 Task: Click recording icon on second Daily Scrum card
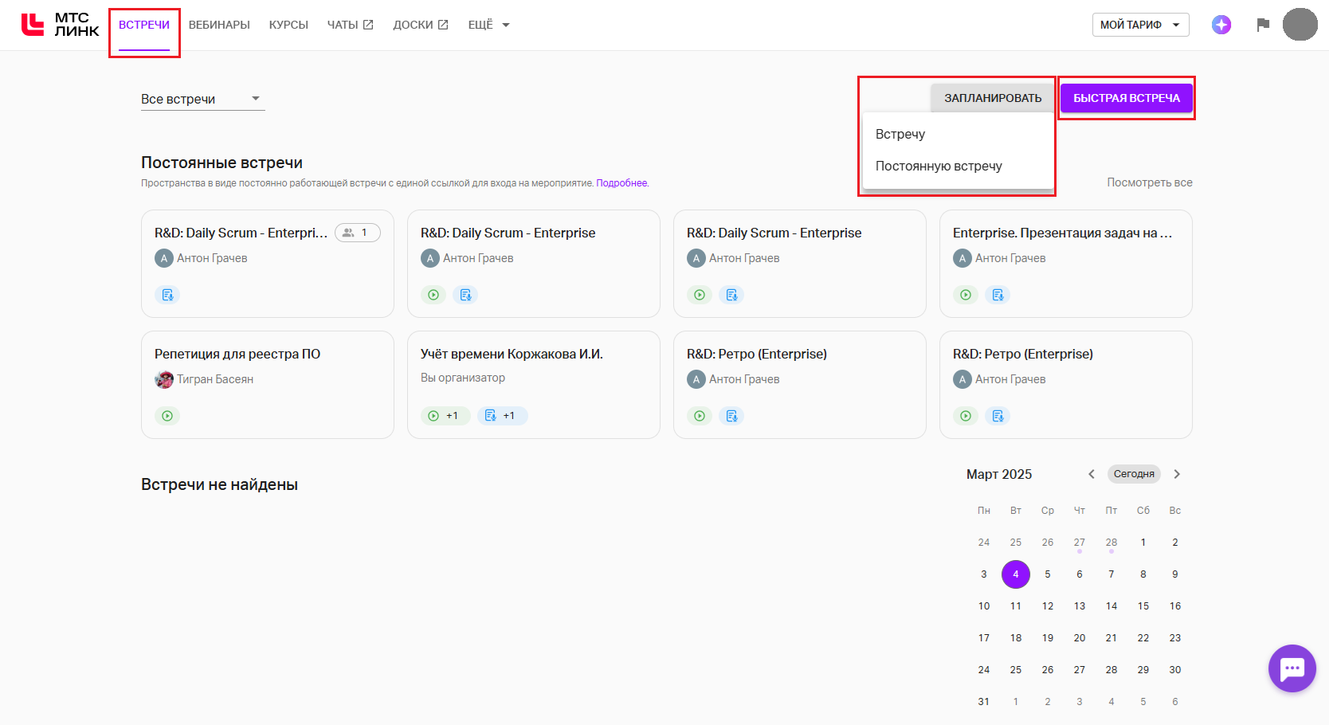coord(433,295)
